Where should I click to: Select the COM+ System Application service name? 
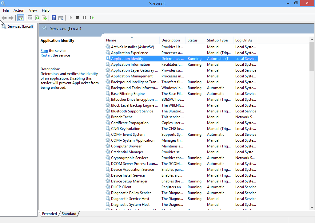click(x=133, y=140)
